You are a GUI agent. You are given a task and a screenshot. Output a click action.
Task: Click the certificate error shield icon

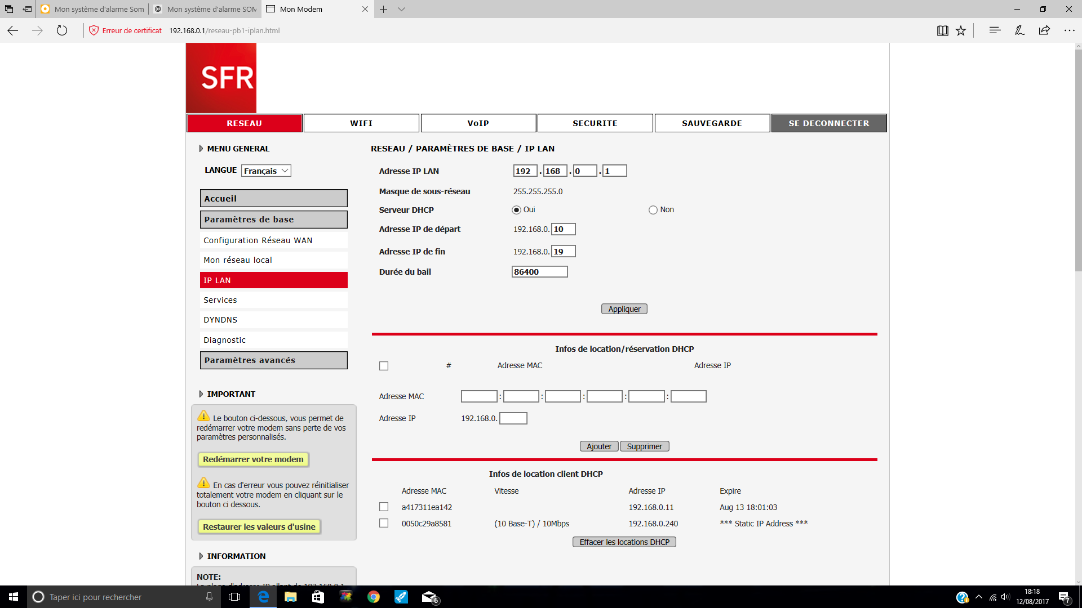pos(94,30)
